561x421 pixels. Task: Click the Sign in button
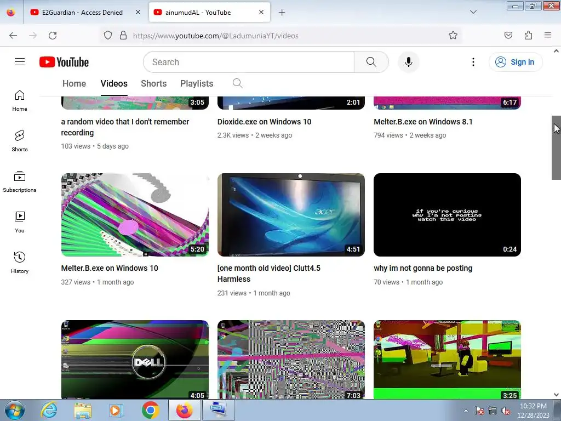(x=516, y=62)
